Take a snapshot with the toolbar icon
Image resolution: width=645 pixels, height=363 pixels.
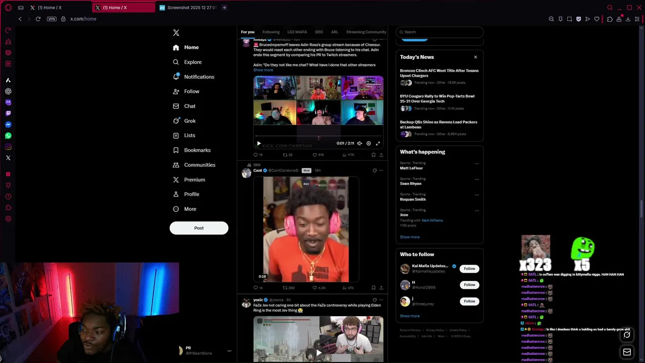coord(569,19)
